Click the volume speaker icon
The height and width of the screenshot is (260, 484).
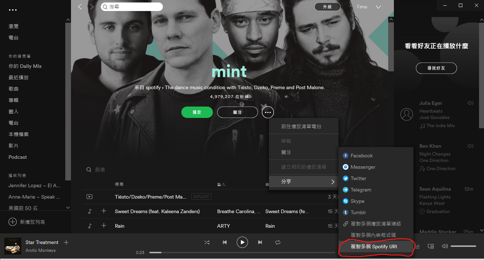(x=444, y=246)
